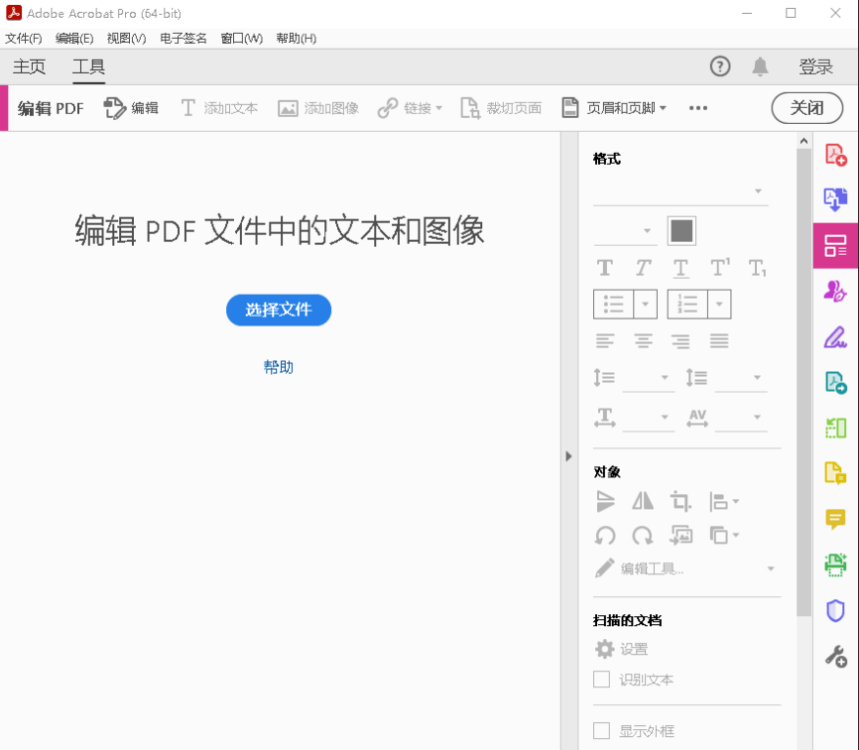Align text left
The width and height of the screenshot is (859, 750).
[605, 340]
